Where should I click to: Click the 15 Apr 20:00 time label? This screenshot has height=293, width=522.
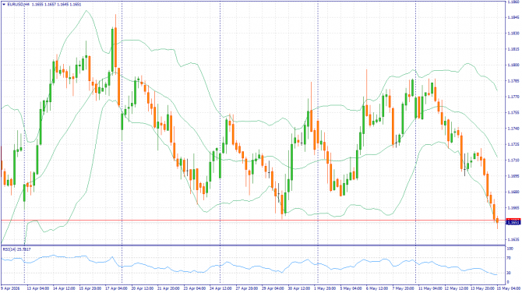tap(90, 288)
